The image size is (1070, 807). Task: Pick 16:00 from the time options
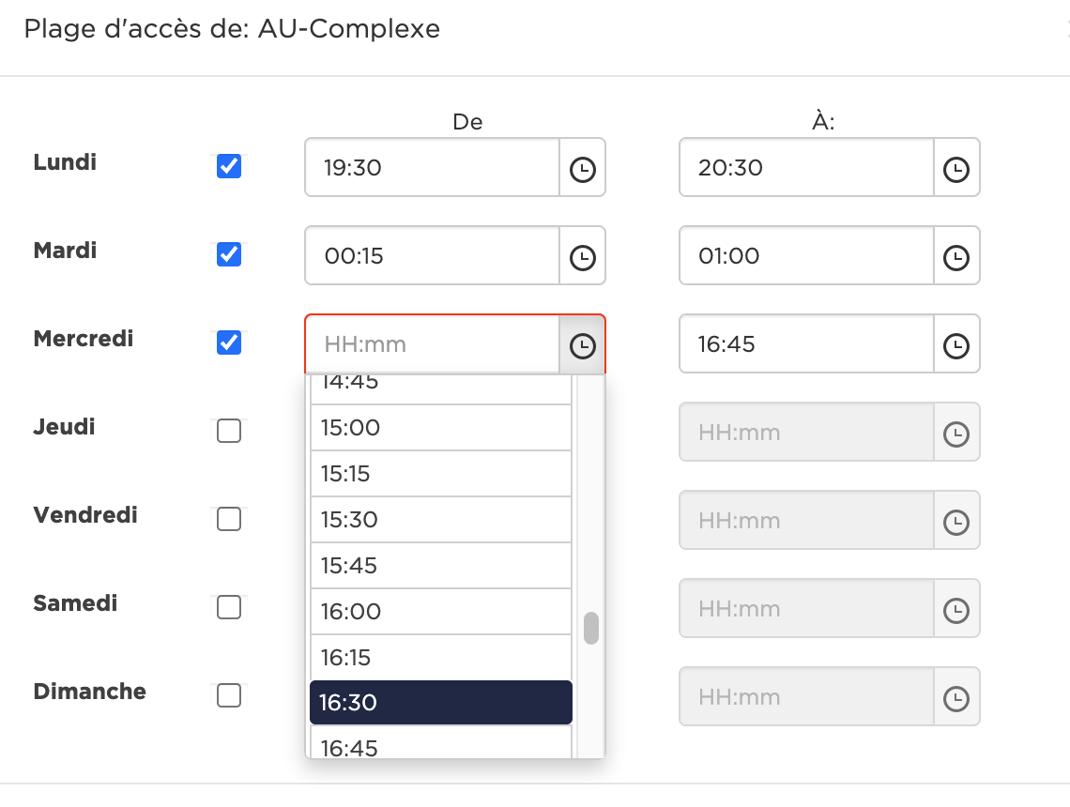tap(440, 612)
